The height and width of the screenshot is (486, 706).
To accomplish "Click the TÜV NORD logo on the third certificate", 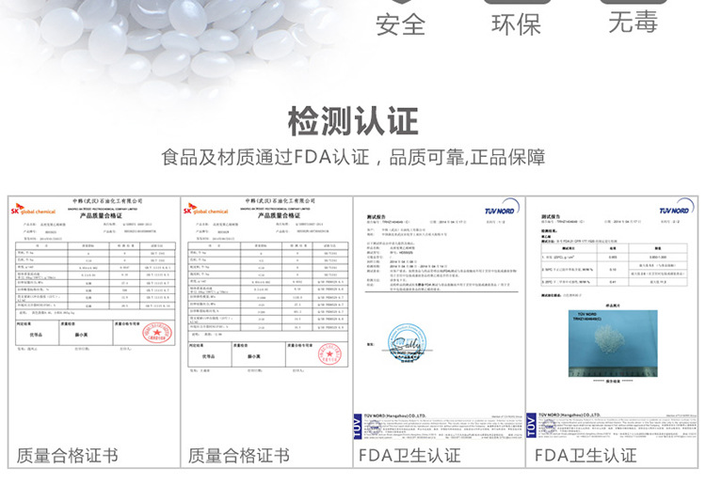I will tap(499, 208).
